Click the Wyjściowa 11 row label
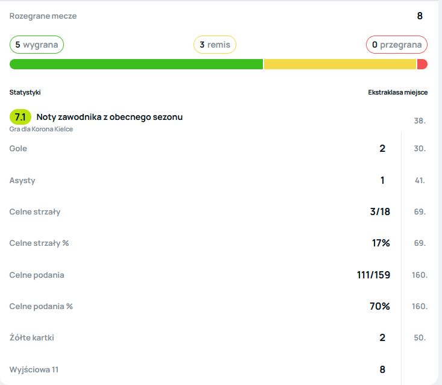Viewport: 442px width, 385px height. [34, 369]
